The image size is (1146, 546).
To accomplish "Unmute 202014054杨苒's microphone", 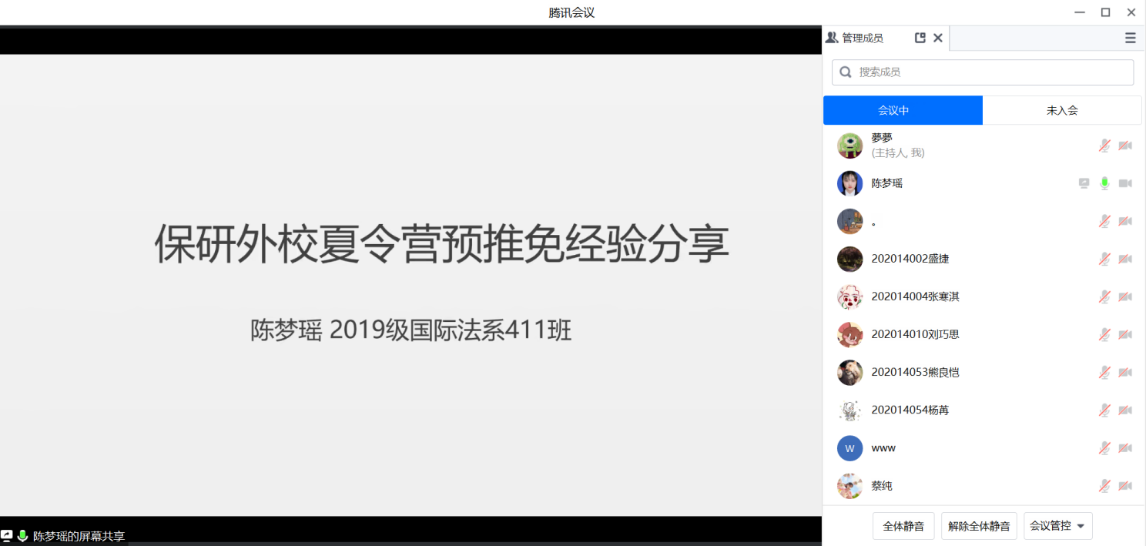I will tap(1104, 410).
